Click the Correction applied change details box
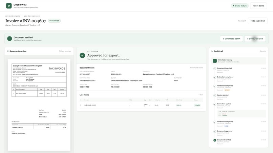The image size is (273, 153). tap(241, 113)
